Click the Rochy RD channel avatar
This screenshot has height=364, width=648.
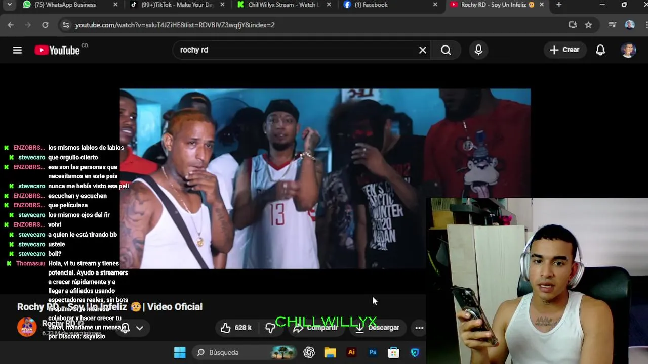[27, 327]
